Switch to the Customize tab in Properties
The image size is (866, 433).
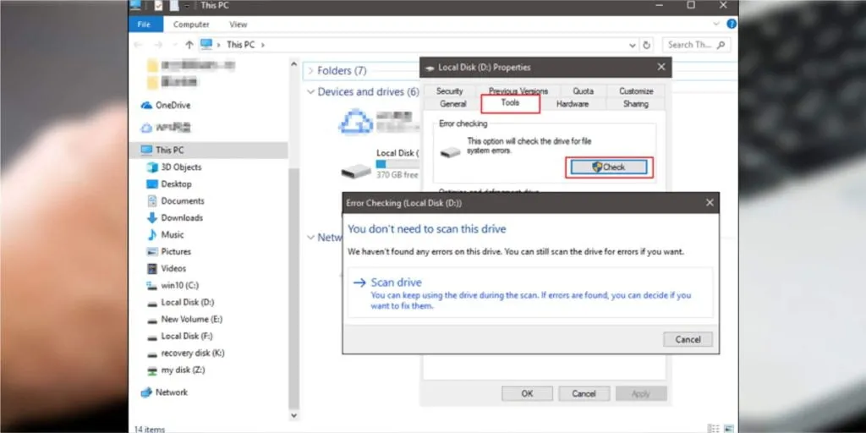click(636, 91)
